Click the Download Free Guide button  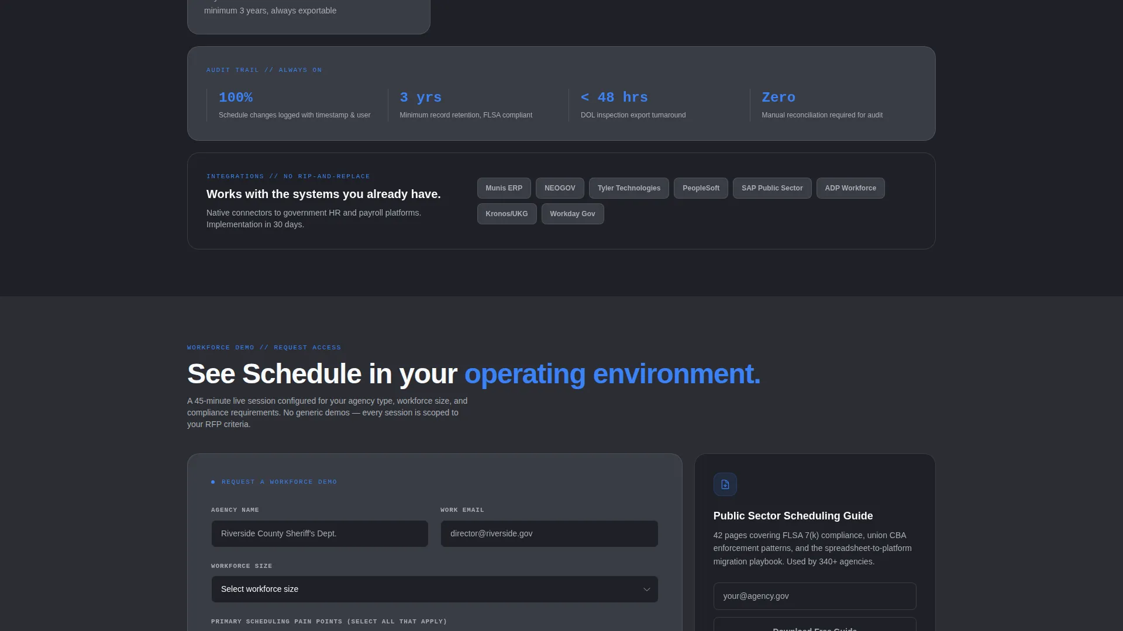[x=815, y=625]
